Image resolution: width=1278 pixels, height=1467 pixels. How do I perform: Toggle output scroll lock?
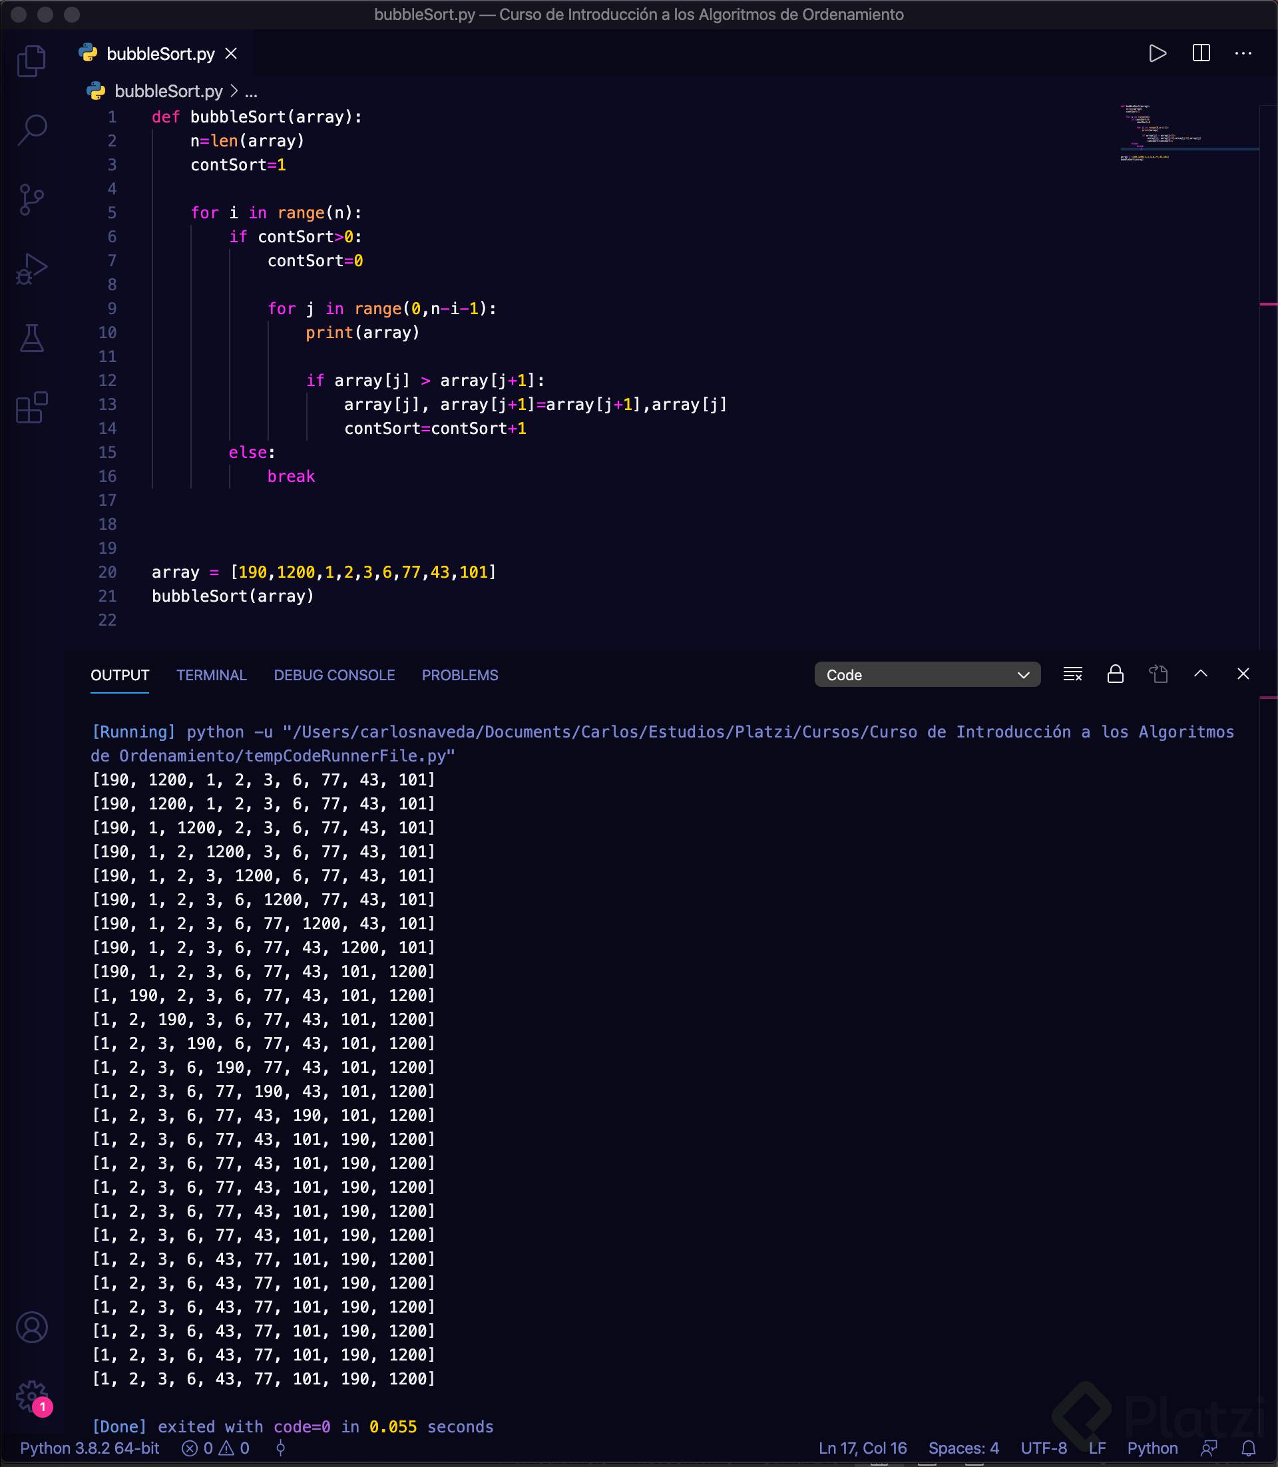1116,675
